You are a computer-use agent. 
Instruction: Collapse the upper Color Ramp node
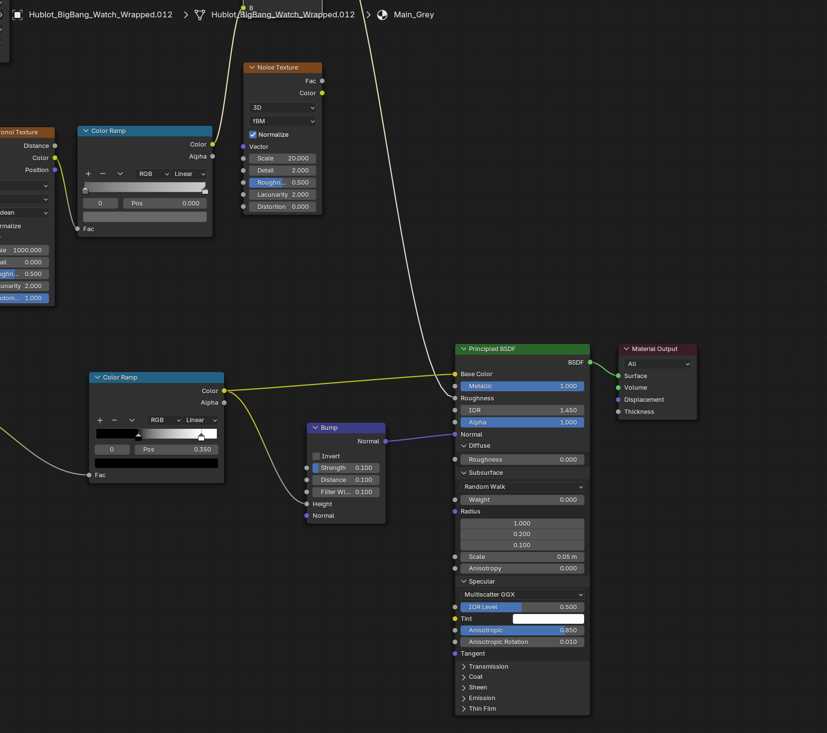click(86, 131)
